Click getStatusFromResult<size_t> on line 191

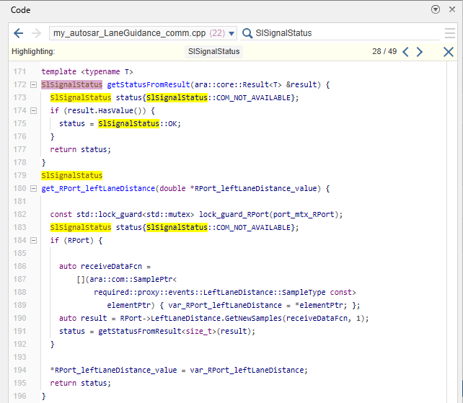[157, 331]
